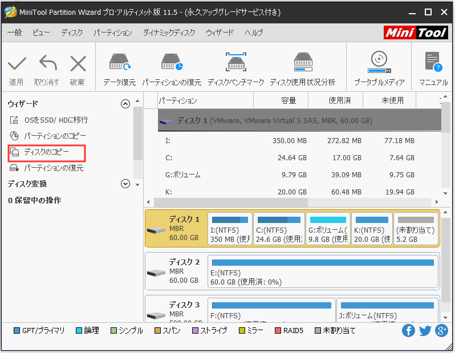
Task: Select C:(NTFS) 24.6 GB partition block
Action: [x=279, y=229]
